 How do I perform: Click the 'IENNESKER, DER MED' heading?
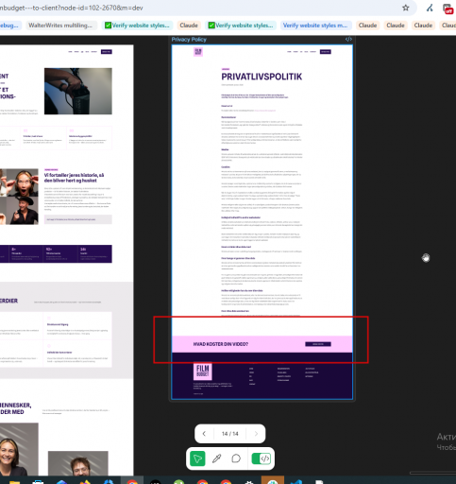point(15,408)
